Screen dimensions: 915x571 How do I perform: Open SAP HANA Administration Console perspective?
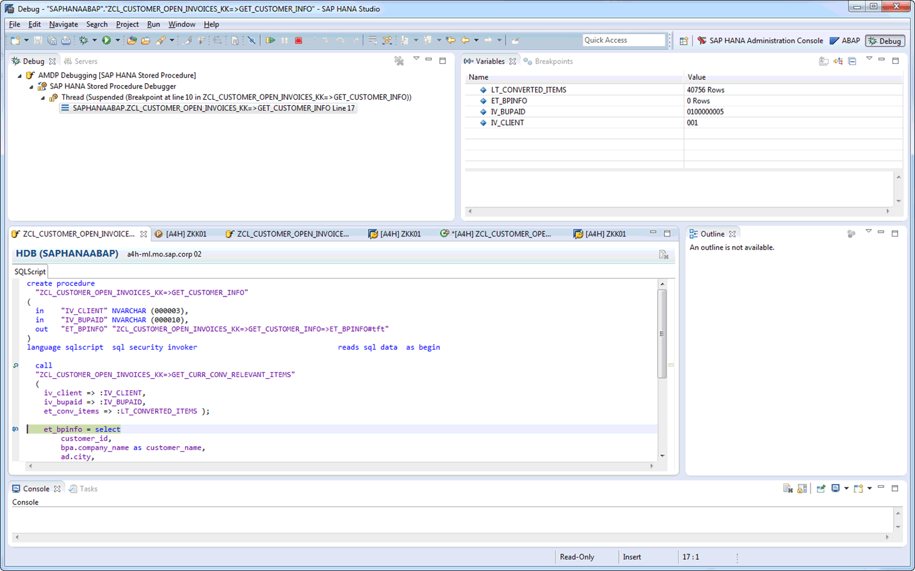(759, 41)
